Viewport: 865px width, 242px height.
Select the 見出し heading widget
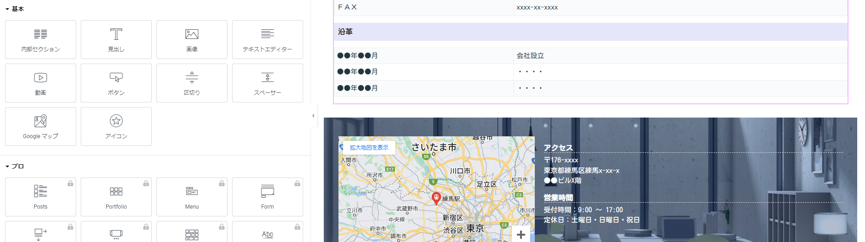tap(116, 39)
